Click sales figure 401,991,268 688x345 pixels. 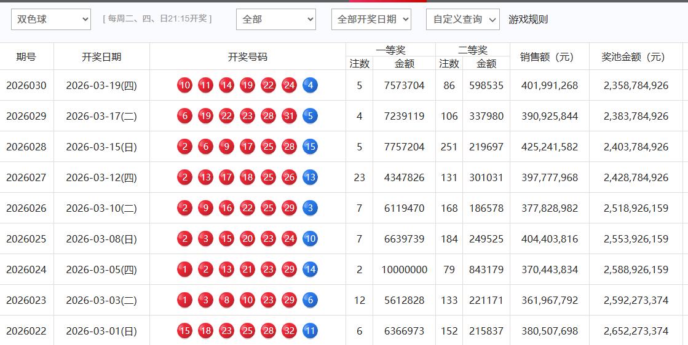click(549, 85)
